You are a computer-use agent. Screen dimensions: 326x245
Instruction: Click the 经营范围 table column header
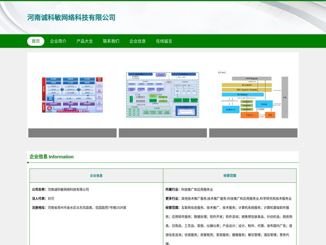tap(230, 176)
